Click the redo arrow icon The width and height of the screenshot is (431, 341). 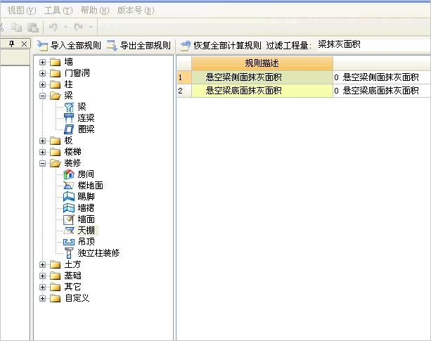(x=78, y=27)
